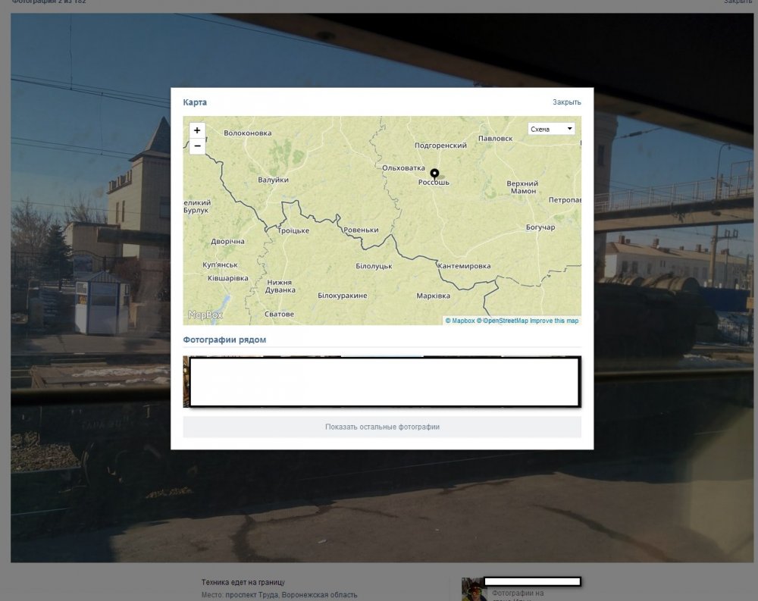Viewport: 758px width, 601px height.
Task: Click the MapBox logo on the map
Action: click(x=205, y=315)
